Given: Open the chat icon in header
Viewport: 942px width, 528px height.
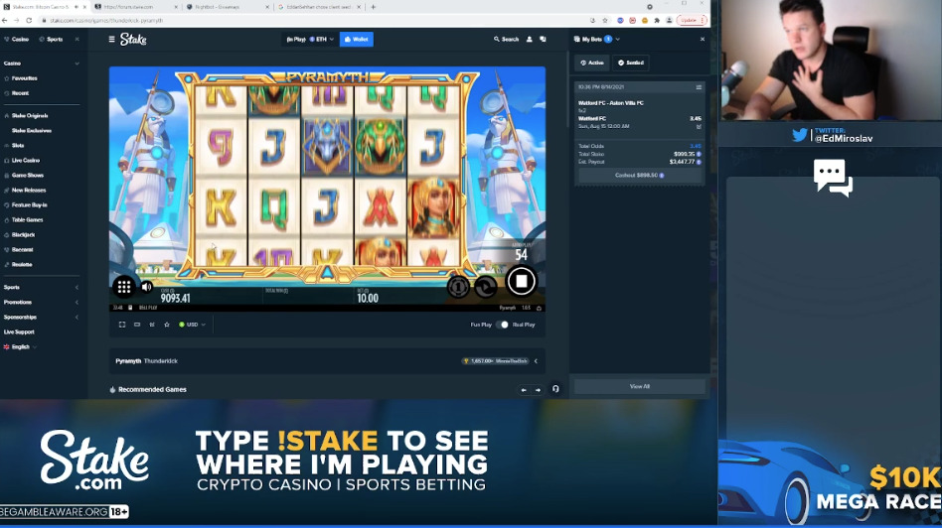Looking at the screenshot, I should click(x=544, y=39).
